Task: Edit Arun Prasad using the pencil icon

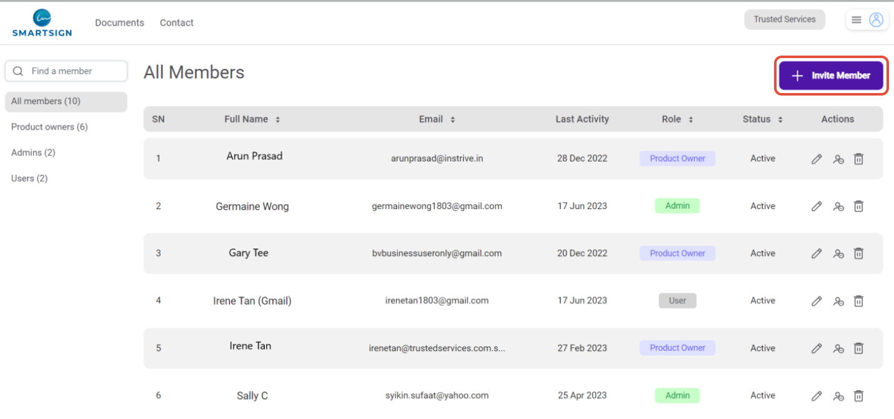Action: pyautogui.click(x=817, y=159)
